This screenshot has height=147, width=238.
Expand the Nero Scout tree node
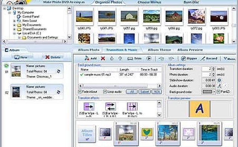tap(15, 21)
